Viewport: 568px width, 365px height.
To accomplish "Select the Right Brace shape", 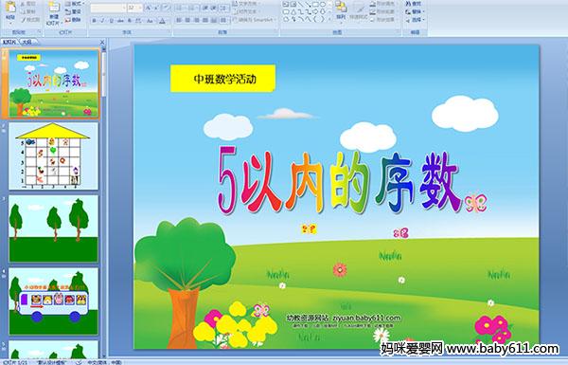I will (322, 19).
